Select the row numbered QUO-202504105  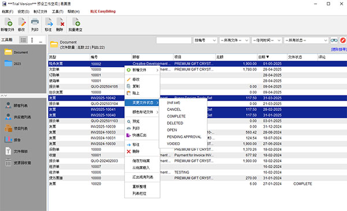tap(197, 87)
